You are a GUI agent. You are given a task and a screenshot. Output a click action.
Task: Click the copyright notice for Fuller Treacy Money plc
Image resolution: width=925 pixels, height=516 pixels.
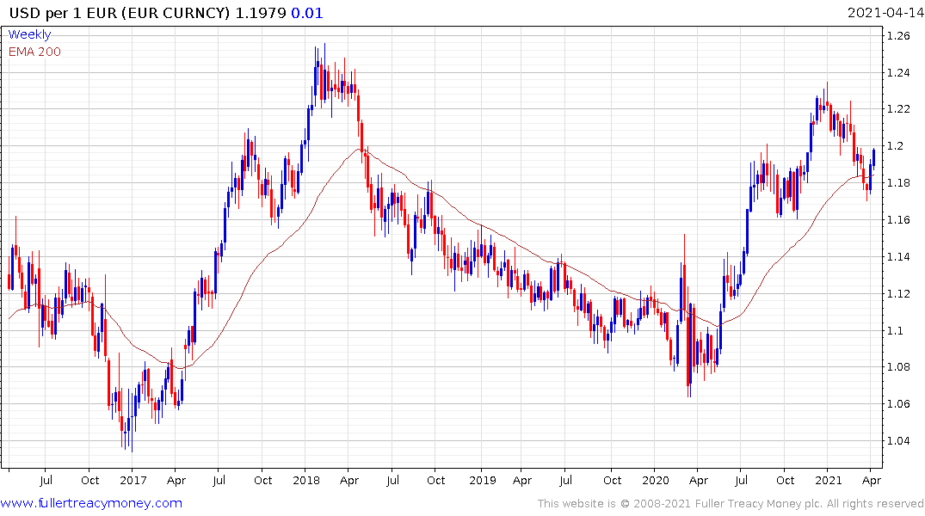click(x=731, y=504)
